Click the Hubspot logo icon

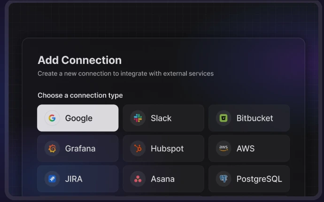[138, 148]
